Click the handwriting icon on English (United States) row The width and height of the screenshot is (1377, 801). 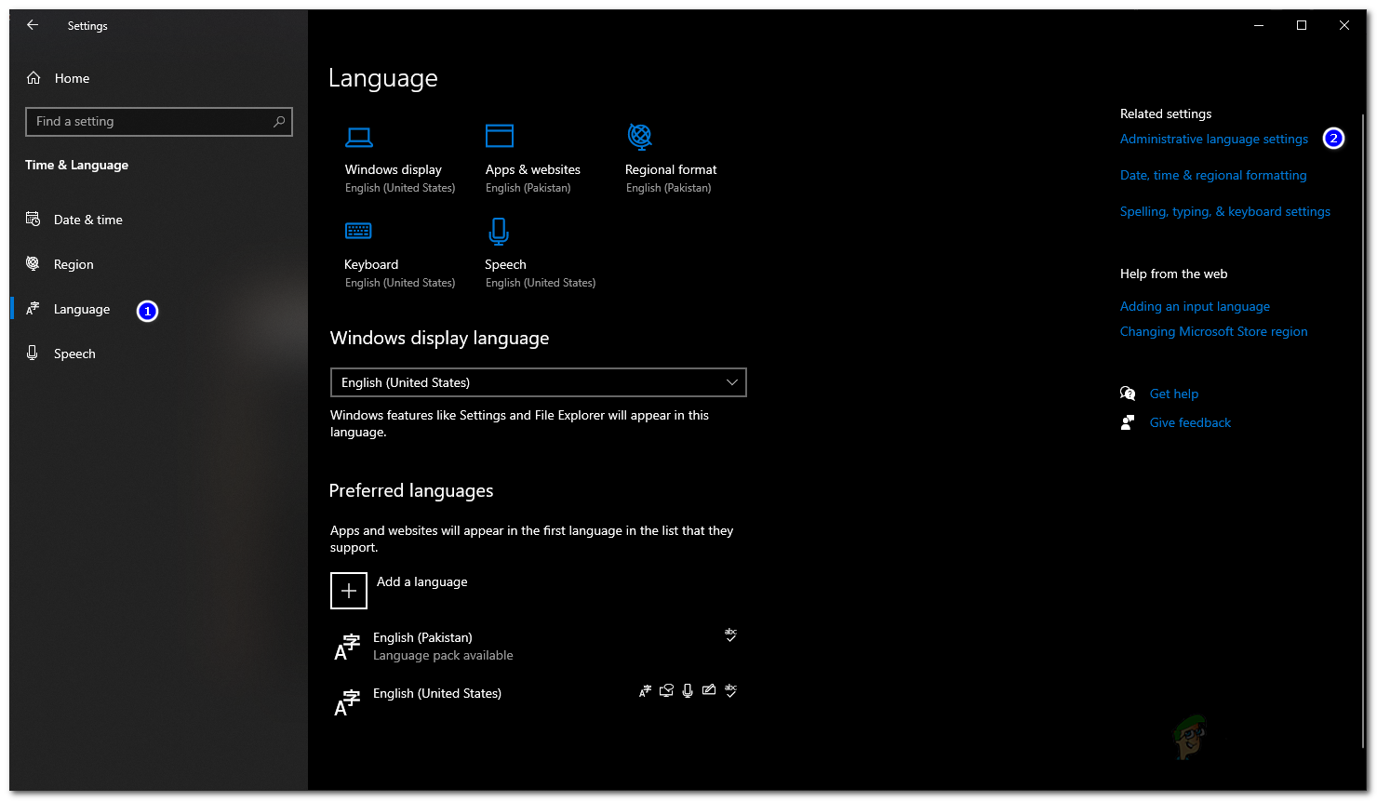pyautogui.click(x=709, y=690)
